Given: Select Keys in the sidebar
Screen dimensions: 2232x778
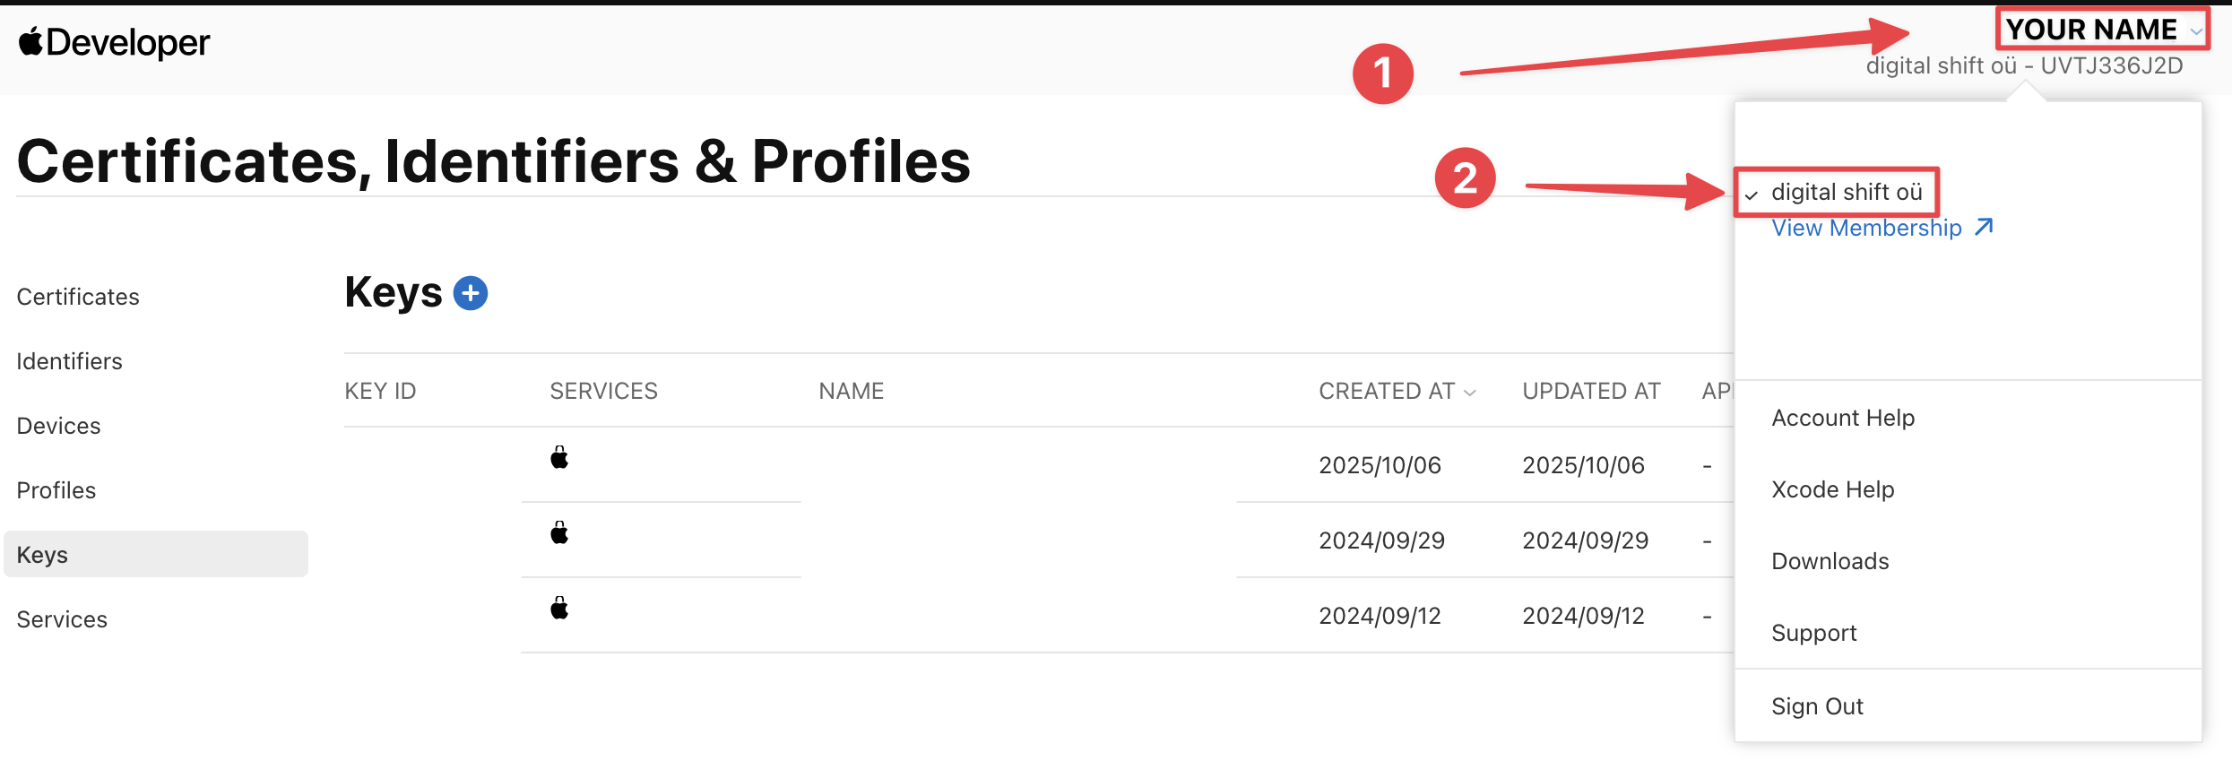Looking at the screenshot, I should [x=42, y=555].
